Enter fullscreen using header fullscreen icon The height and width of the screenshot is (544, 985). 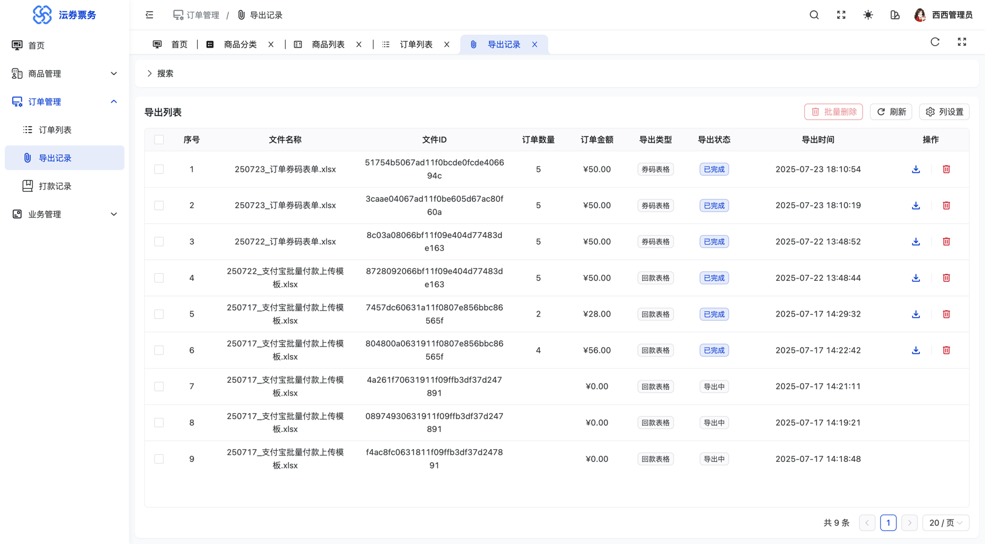pos(841,15)
